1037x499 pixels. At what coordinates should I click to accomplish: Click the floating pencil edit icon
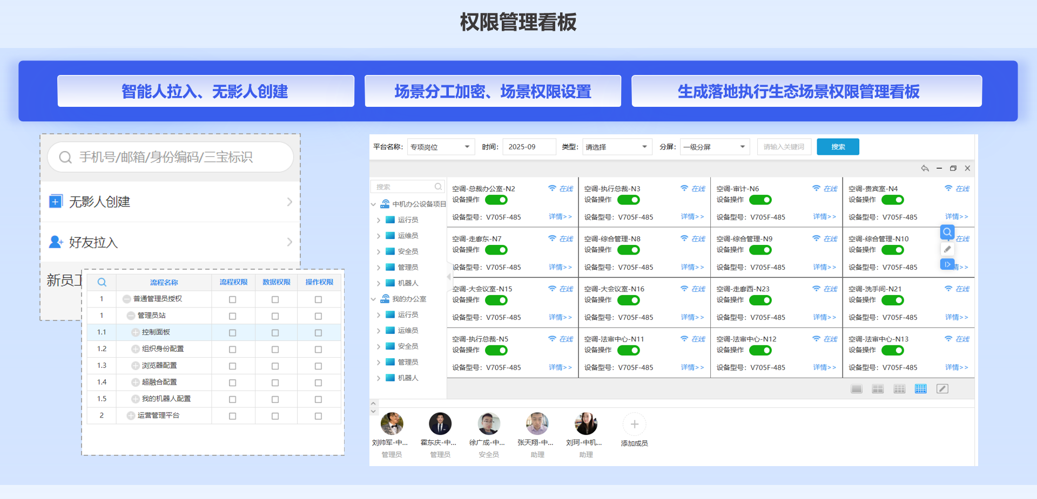click(947, 249)
